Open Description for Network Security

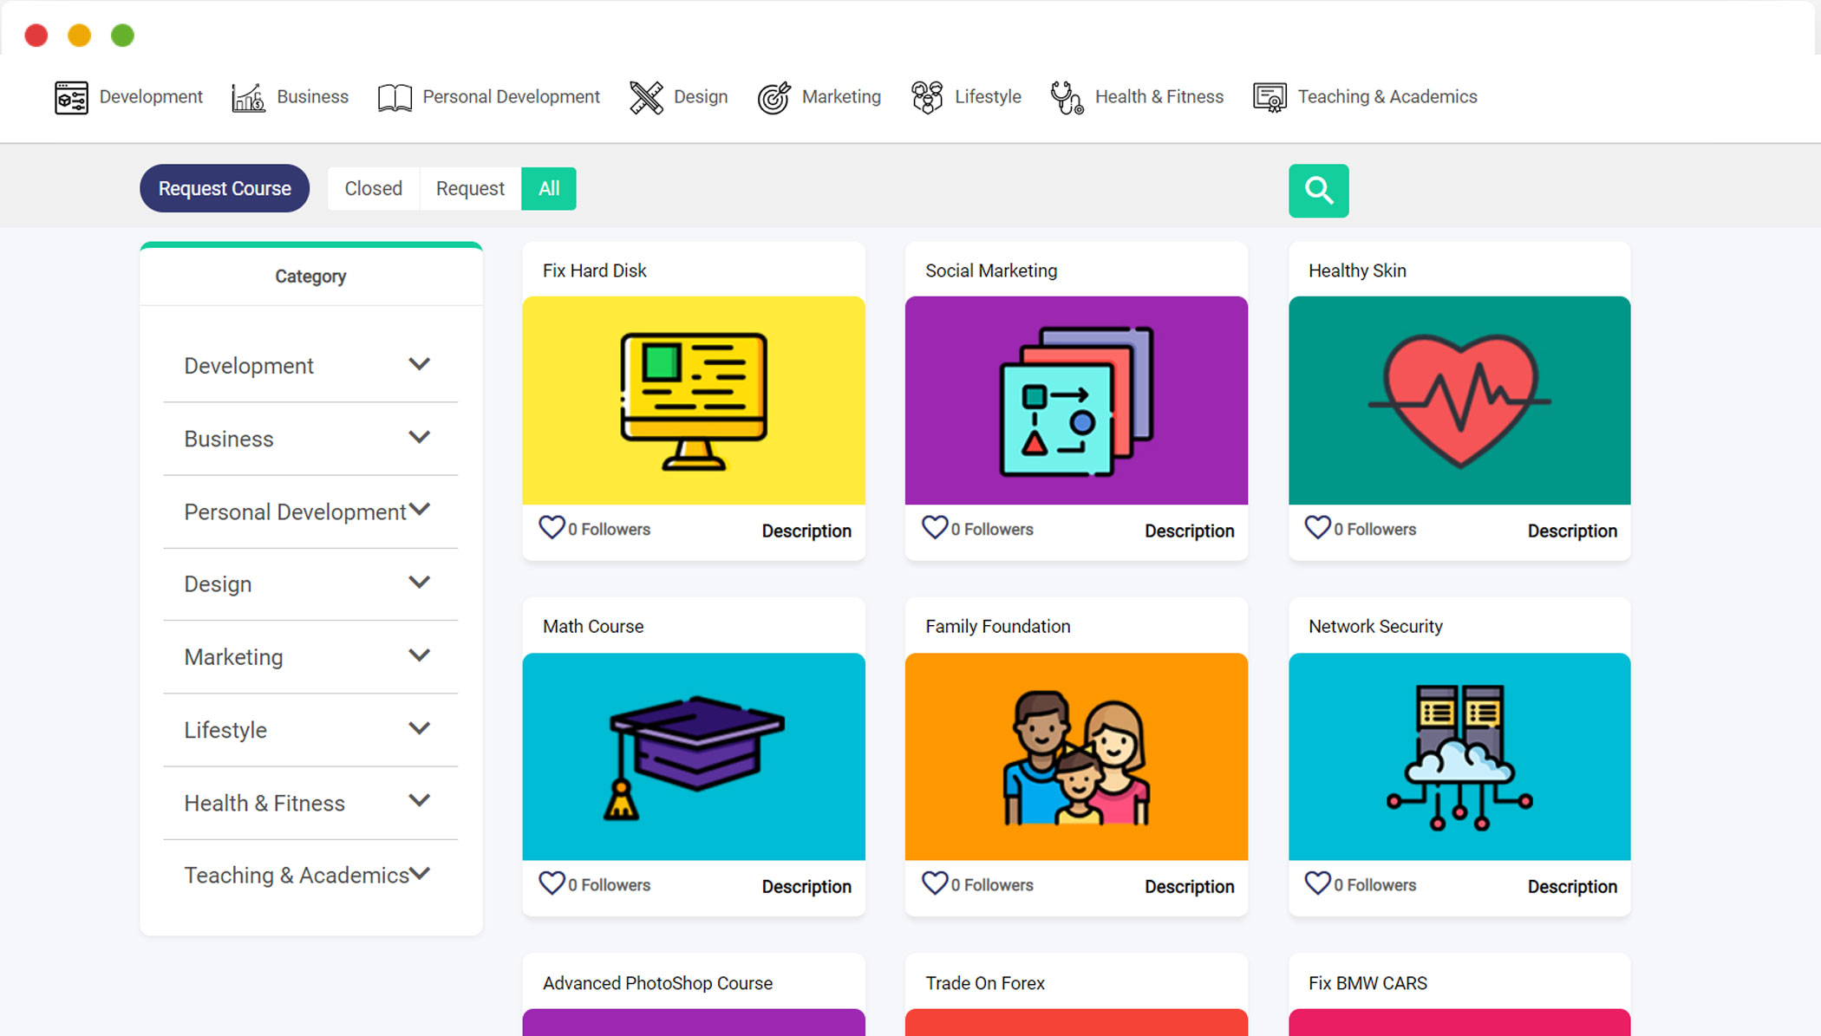click(x=1572, y=887)
